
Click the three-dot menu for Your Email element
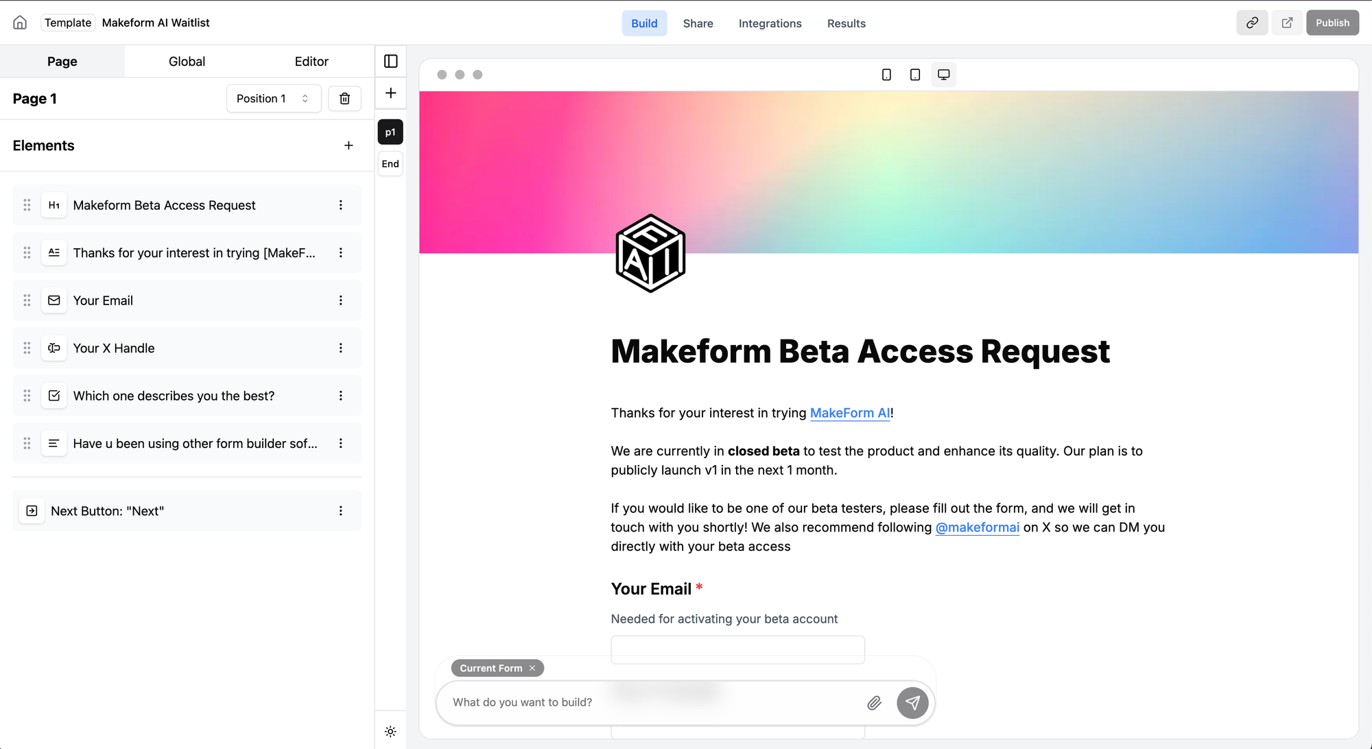pos(340,300)
